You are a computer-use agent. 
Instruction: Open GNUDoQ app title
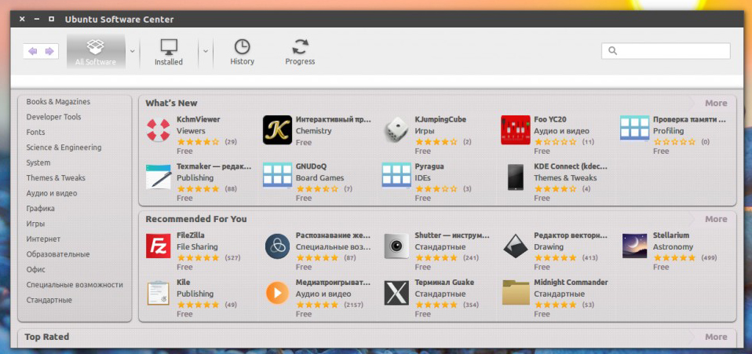(312, 166)
